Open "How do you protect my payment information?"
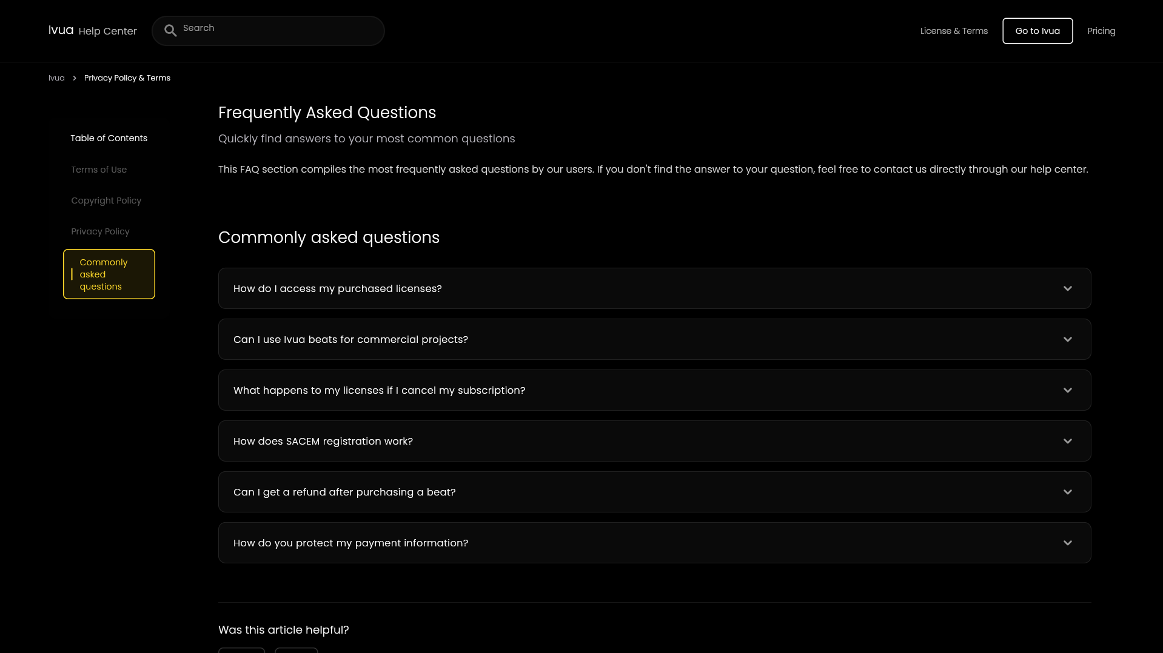This screenshot has width=1163, height=653. click(654, 543)
